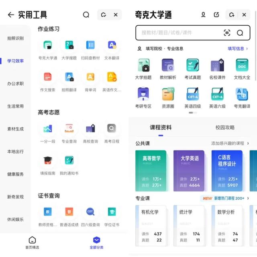Image resolution: width=257 pixels, height=257 pixels.
Task: Open 大学拍题 in 夸克大学通
Action: coord(143,65)
